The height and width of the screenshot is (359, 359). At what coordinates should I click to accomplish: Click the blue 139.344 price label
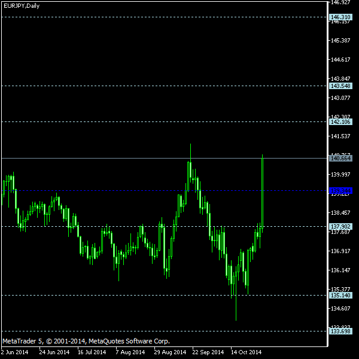[x=340, y=190]
